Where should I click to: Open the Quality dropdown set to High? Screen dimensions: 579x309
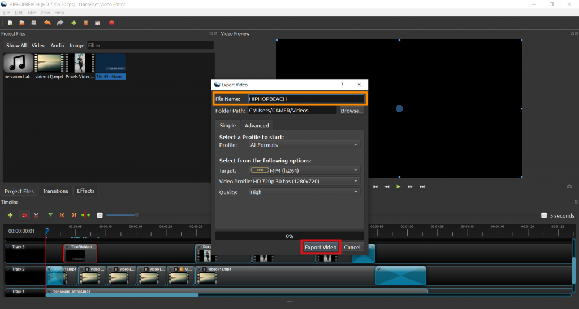tap(304, 192)
